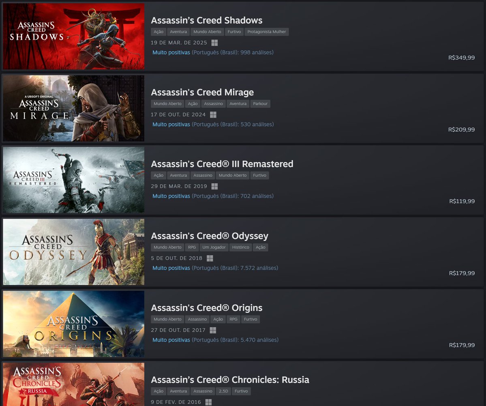486x406 pixels.
Task: Select Mundo Aberto tag on Shadows
Action: 208,32
